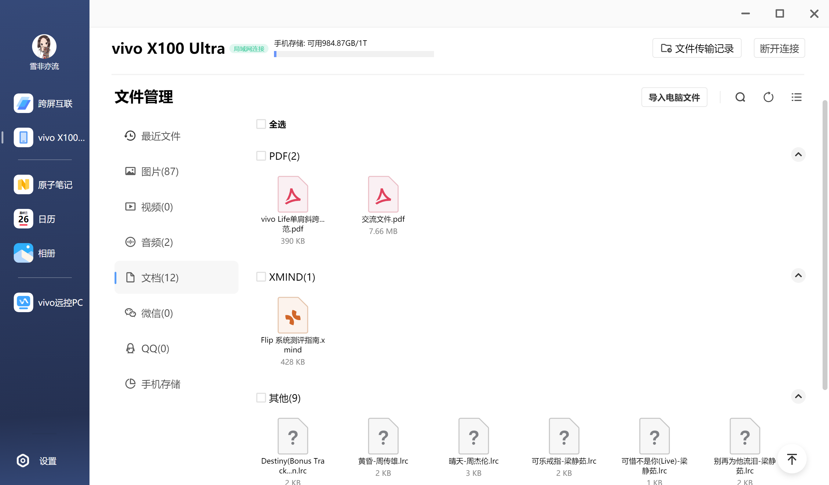Check the XMIND(1) group checkbox
829x485 pixels.
(261, 277)
